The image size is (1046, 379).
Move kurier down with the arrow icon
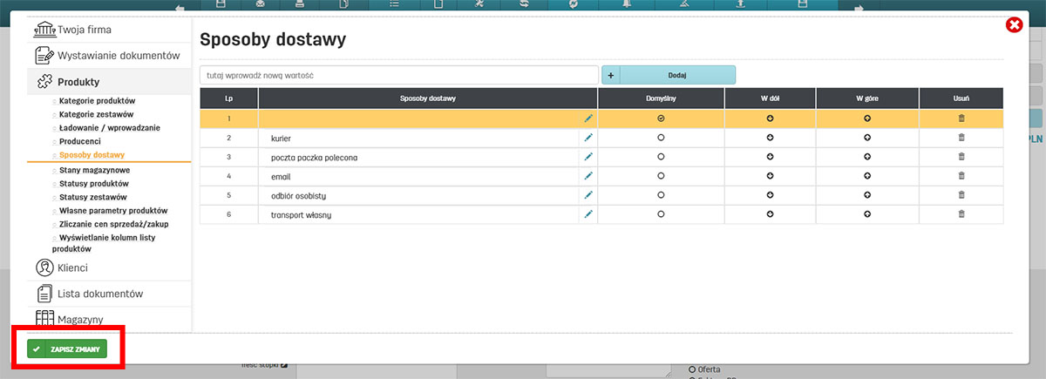pyautogui.click(x=770, y=138)
